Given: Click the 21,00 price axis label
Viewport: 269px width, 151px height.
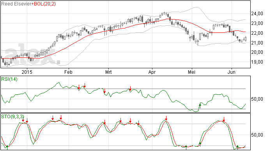Looking at the screenshot, I should (x=257, y=43).
